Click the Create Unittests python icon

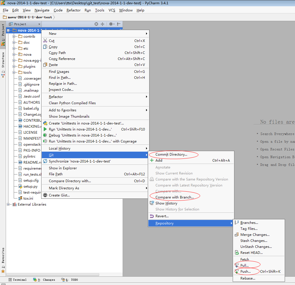point(45,123)
